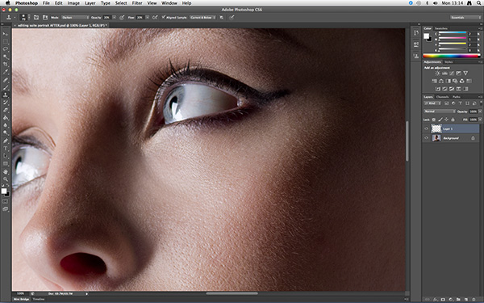Open the layer filter Kind dropdown
The image size is (484, 303).
click(432, 103)
